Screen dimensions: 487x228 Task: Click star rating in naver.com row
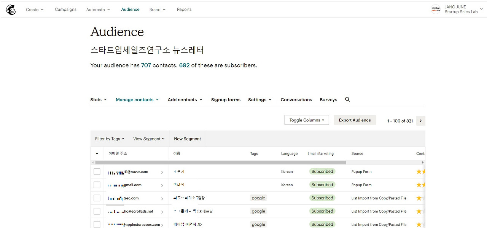pyautogui.click(x=420, y=172)
